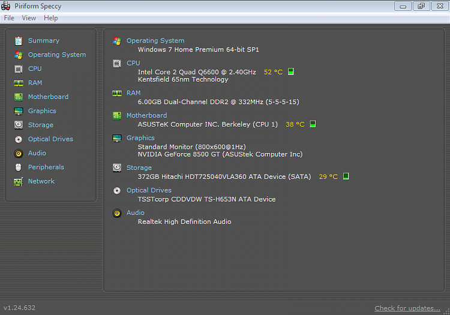Viewport: 450px width, 315px height.
Task: Click the 372GB Hitachi HDT725040VLA360 text
Action: click(224, 177)
